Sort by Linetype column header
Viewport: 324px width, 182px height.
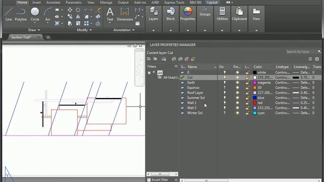click(282, 67)
